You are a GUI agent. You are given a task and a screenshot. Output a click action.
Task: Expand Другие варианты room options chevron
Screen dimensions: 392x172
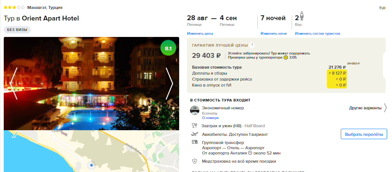tap(385, 108)
